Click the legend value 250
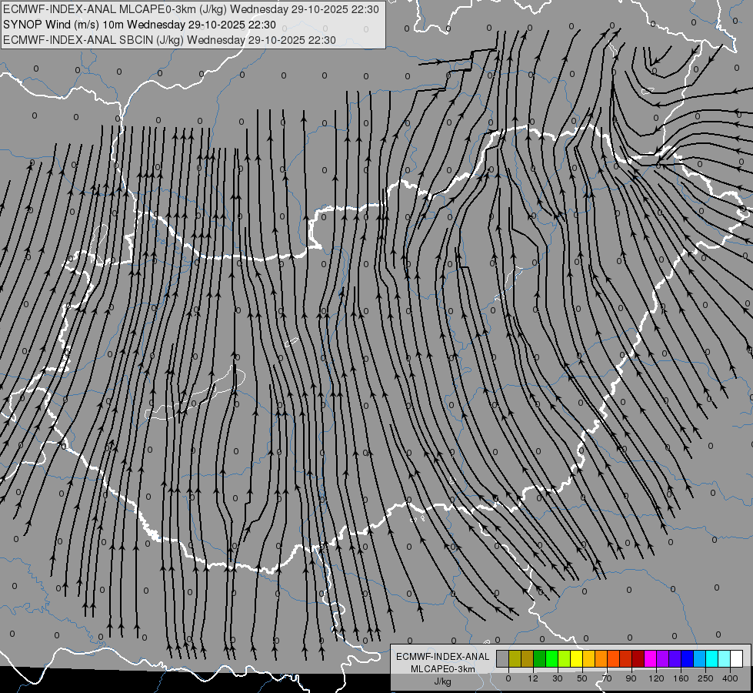This screenshot has width=753, height=693. [x=705, y=678]
